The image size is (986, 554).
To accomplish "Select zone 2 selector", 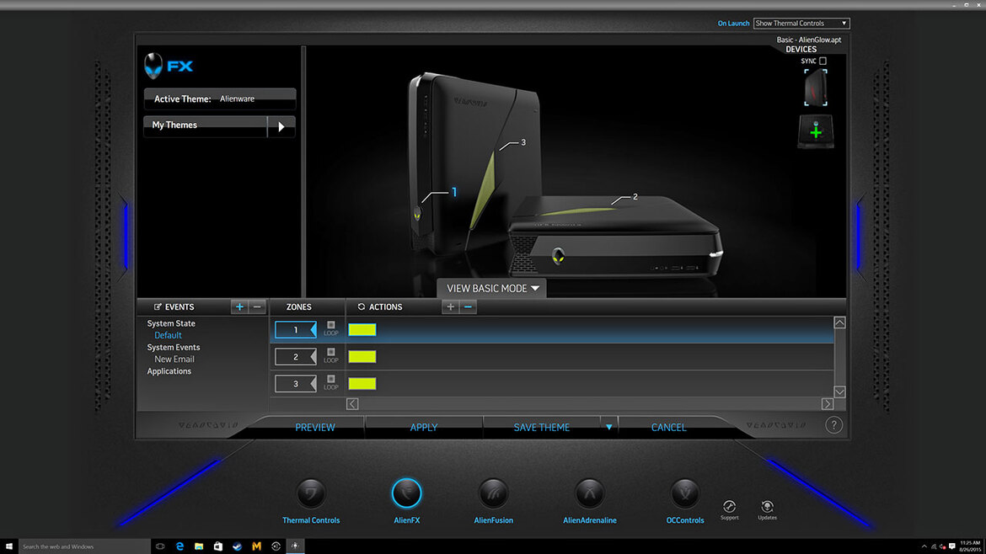I will click(296, 357).
